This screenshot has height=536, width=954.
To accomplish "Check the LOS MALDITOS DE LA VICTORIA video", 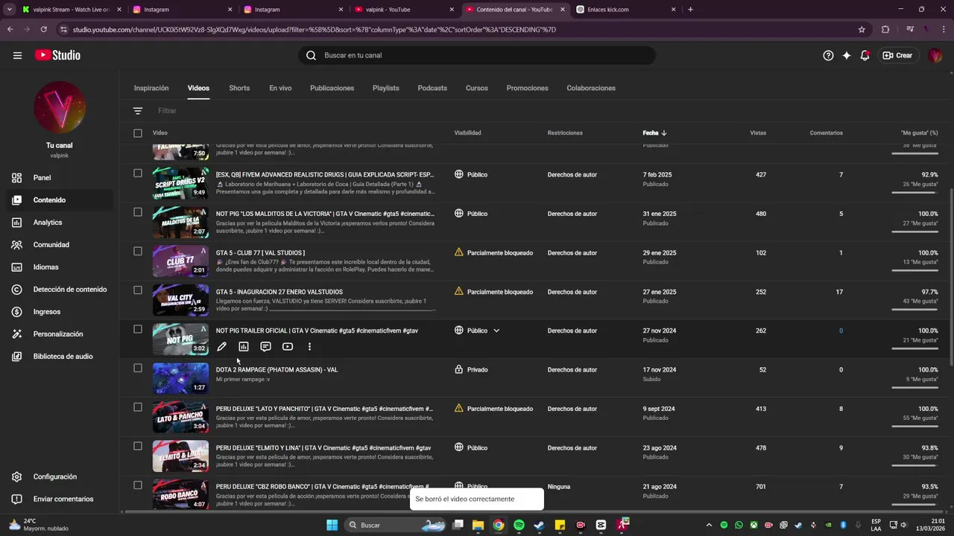I will [x=138, y=212].
